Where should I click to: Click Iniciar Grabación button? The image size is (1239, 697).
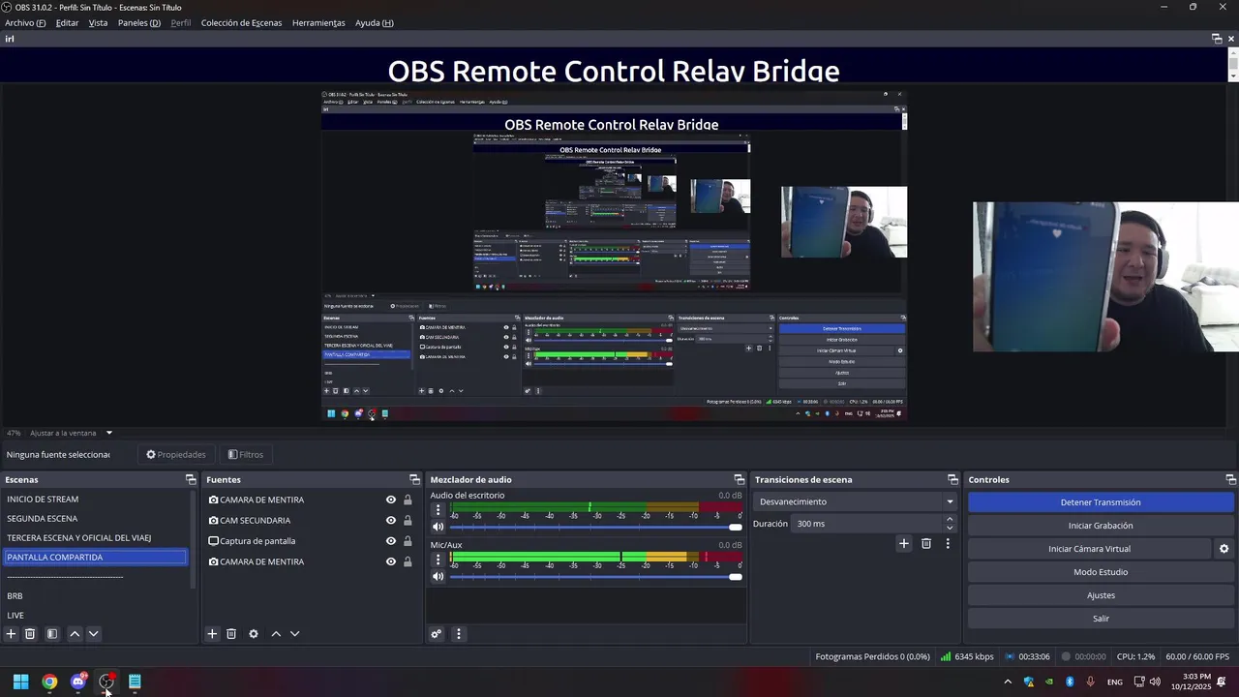coord(1101,526)
